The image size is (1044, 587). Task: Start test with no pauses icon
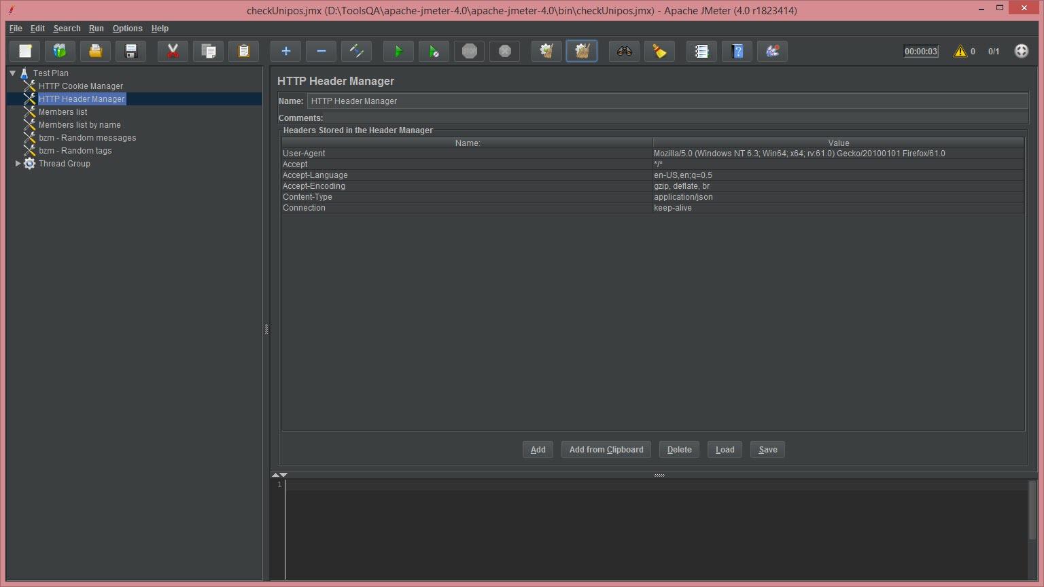point(434,51)
